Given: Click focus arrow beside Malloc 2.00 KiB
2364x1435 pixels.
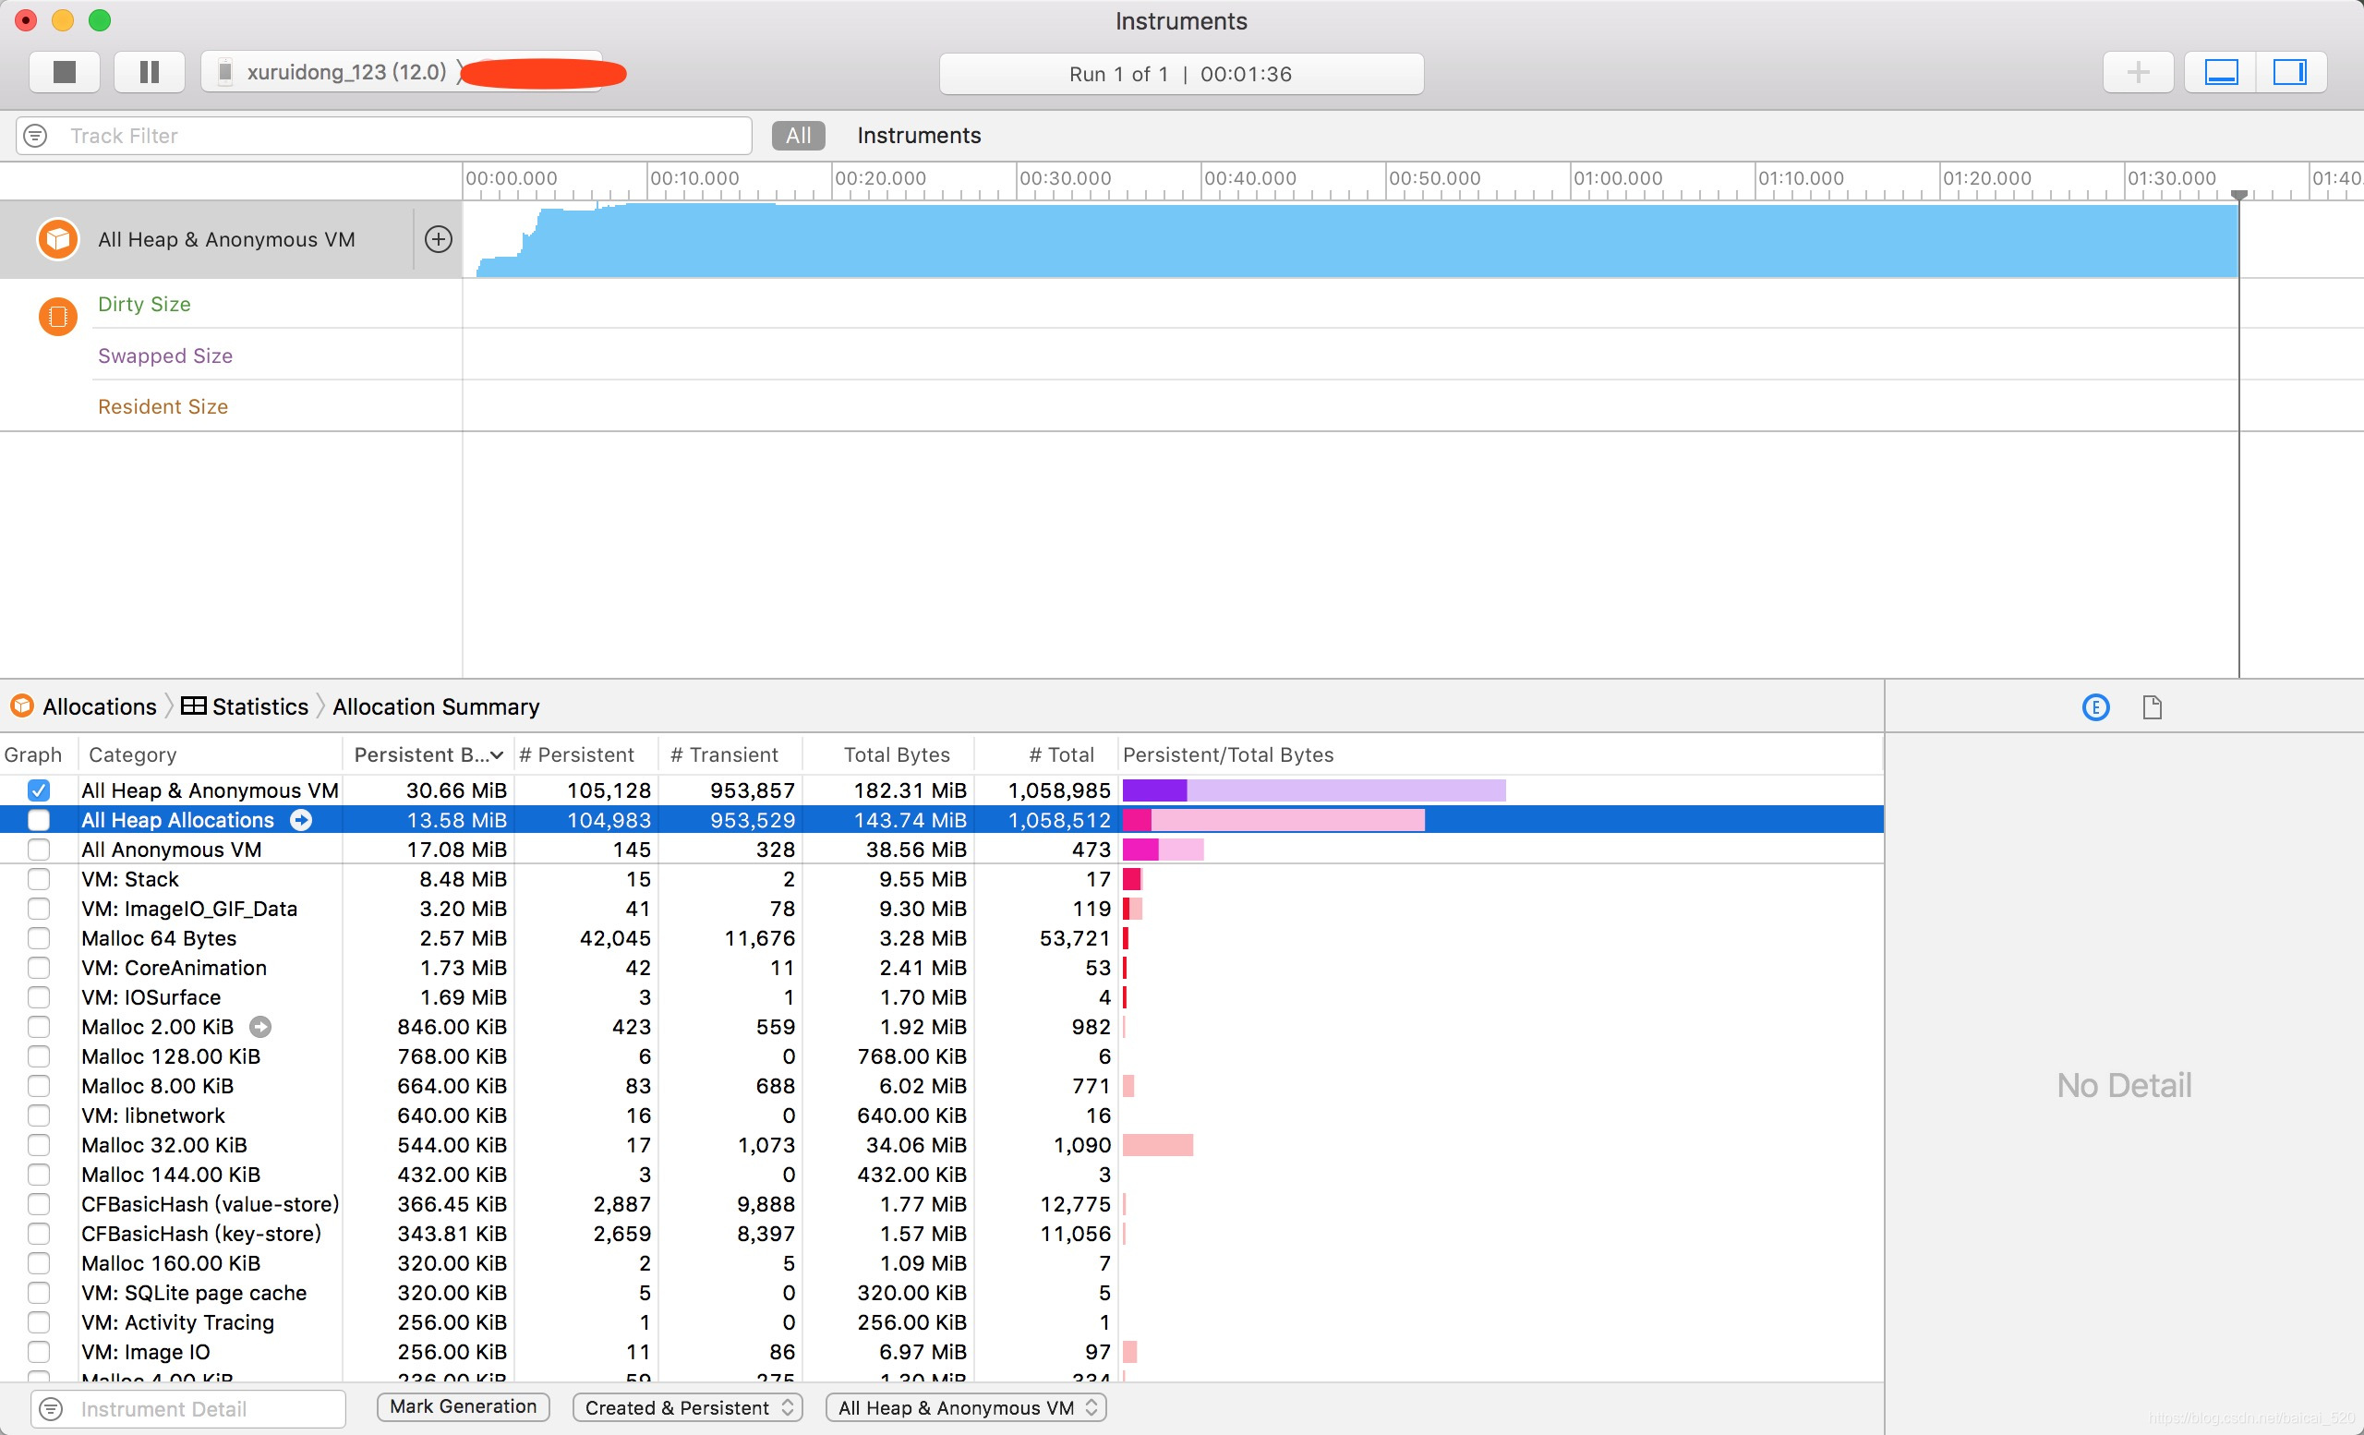Looking at the screenshot, I should [260, 1028].
